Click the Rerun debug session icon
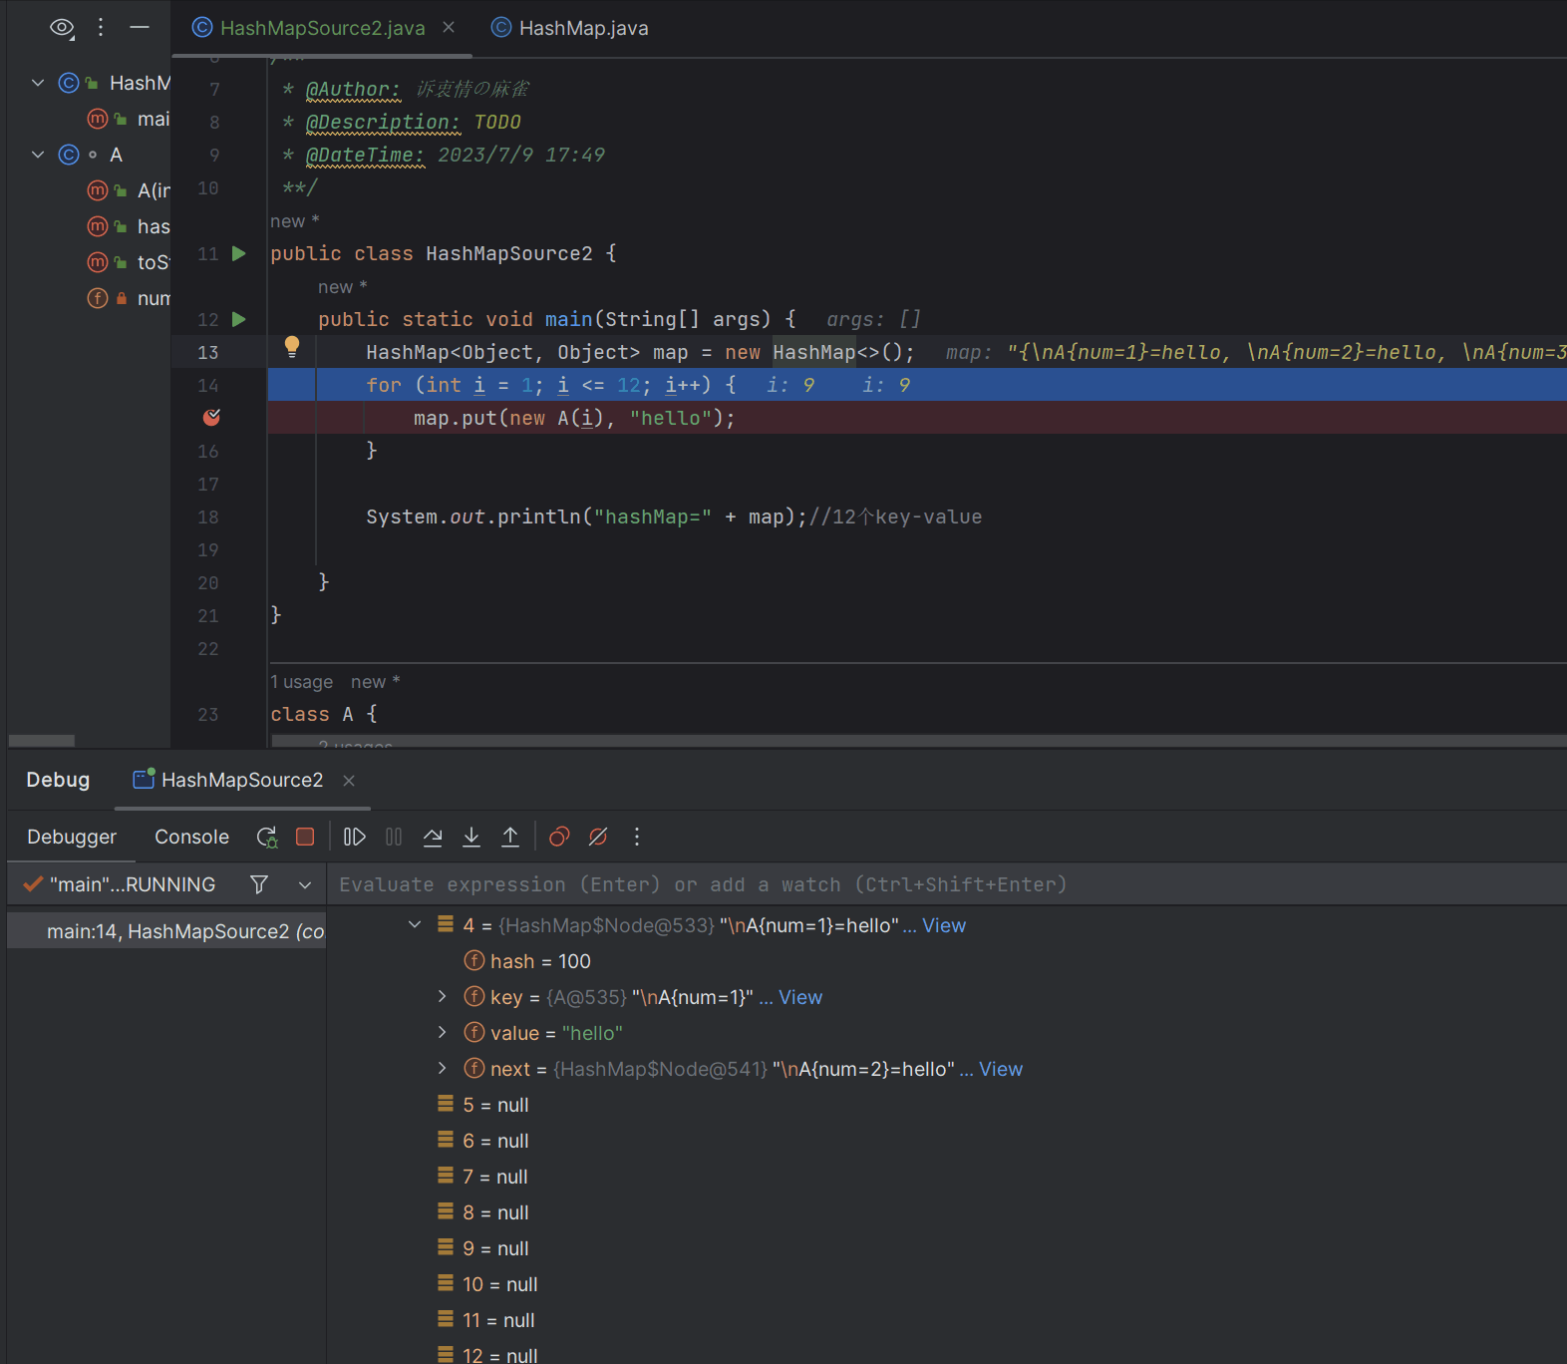The image size is (1567, 1364). point(267,838)
